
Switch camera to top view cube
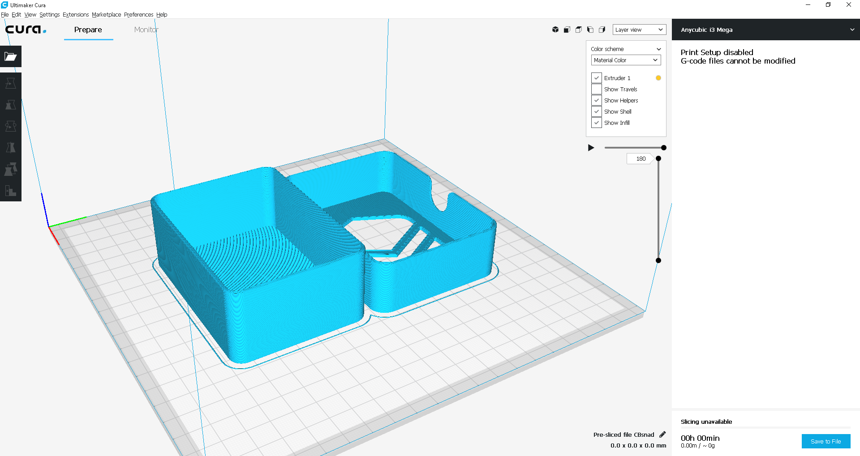[x=579, y=30]
